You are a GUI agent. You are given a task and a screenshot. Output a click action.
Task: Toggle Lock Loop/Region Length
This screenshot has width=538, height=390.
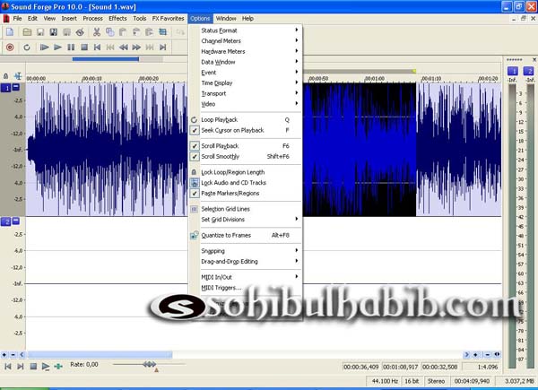[x=246, y=172]
